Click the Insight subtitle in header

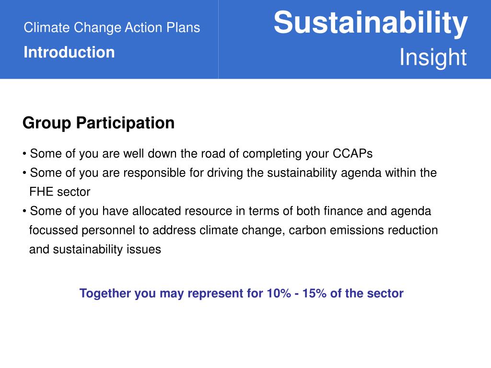pyautogui.click(x=433, y=57)
